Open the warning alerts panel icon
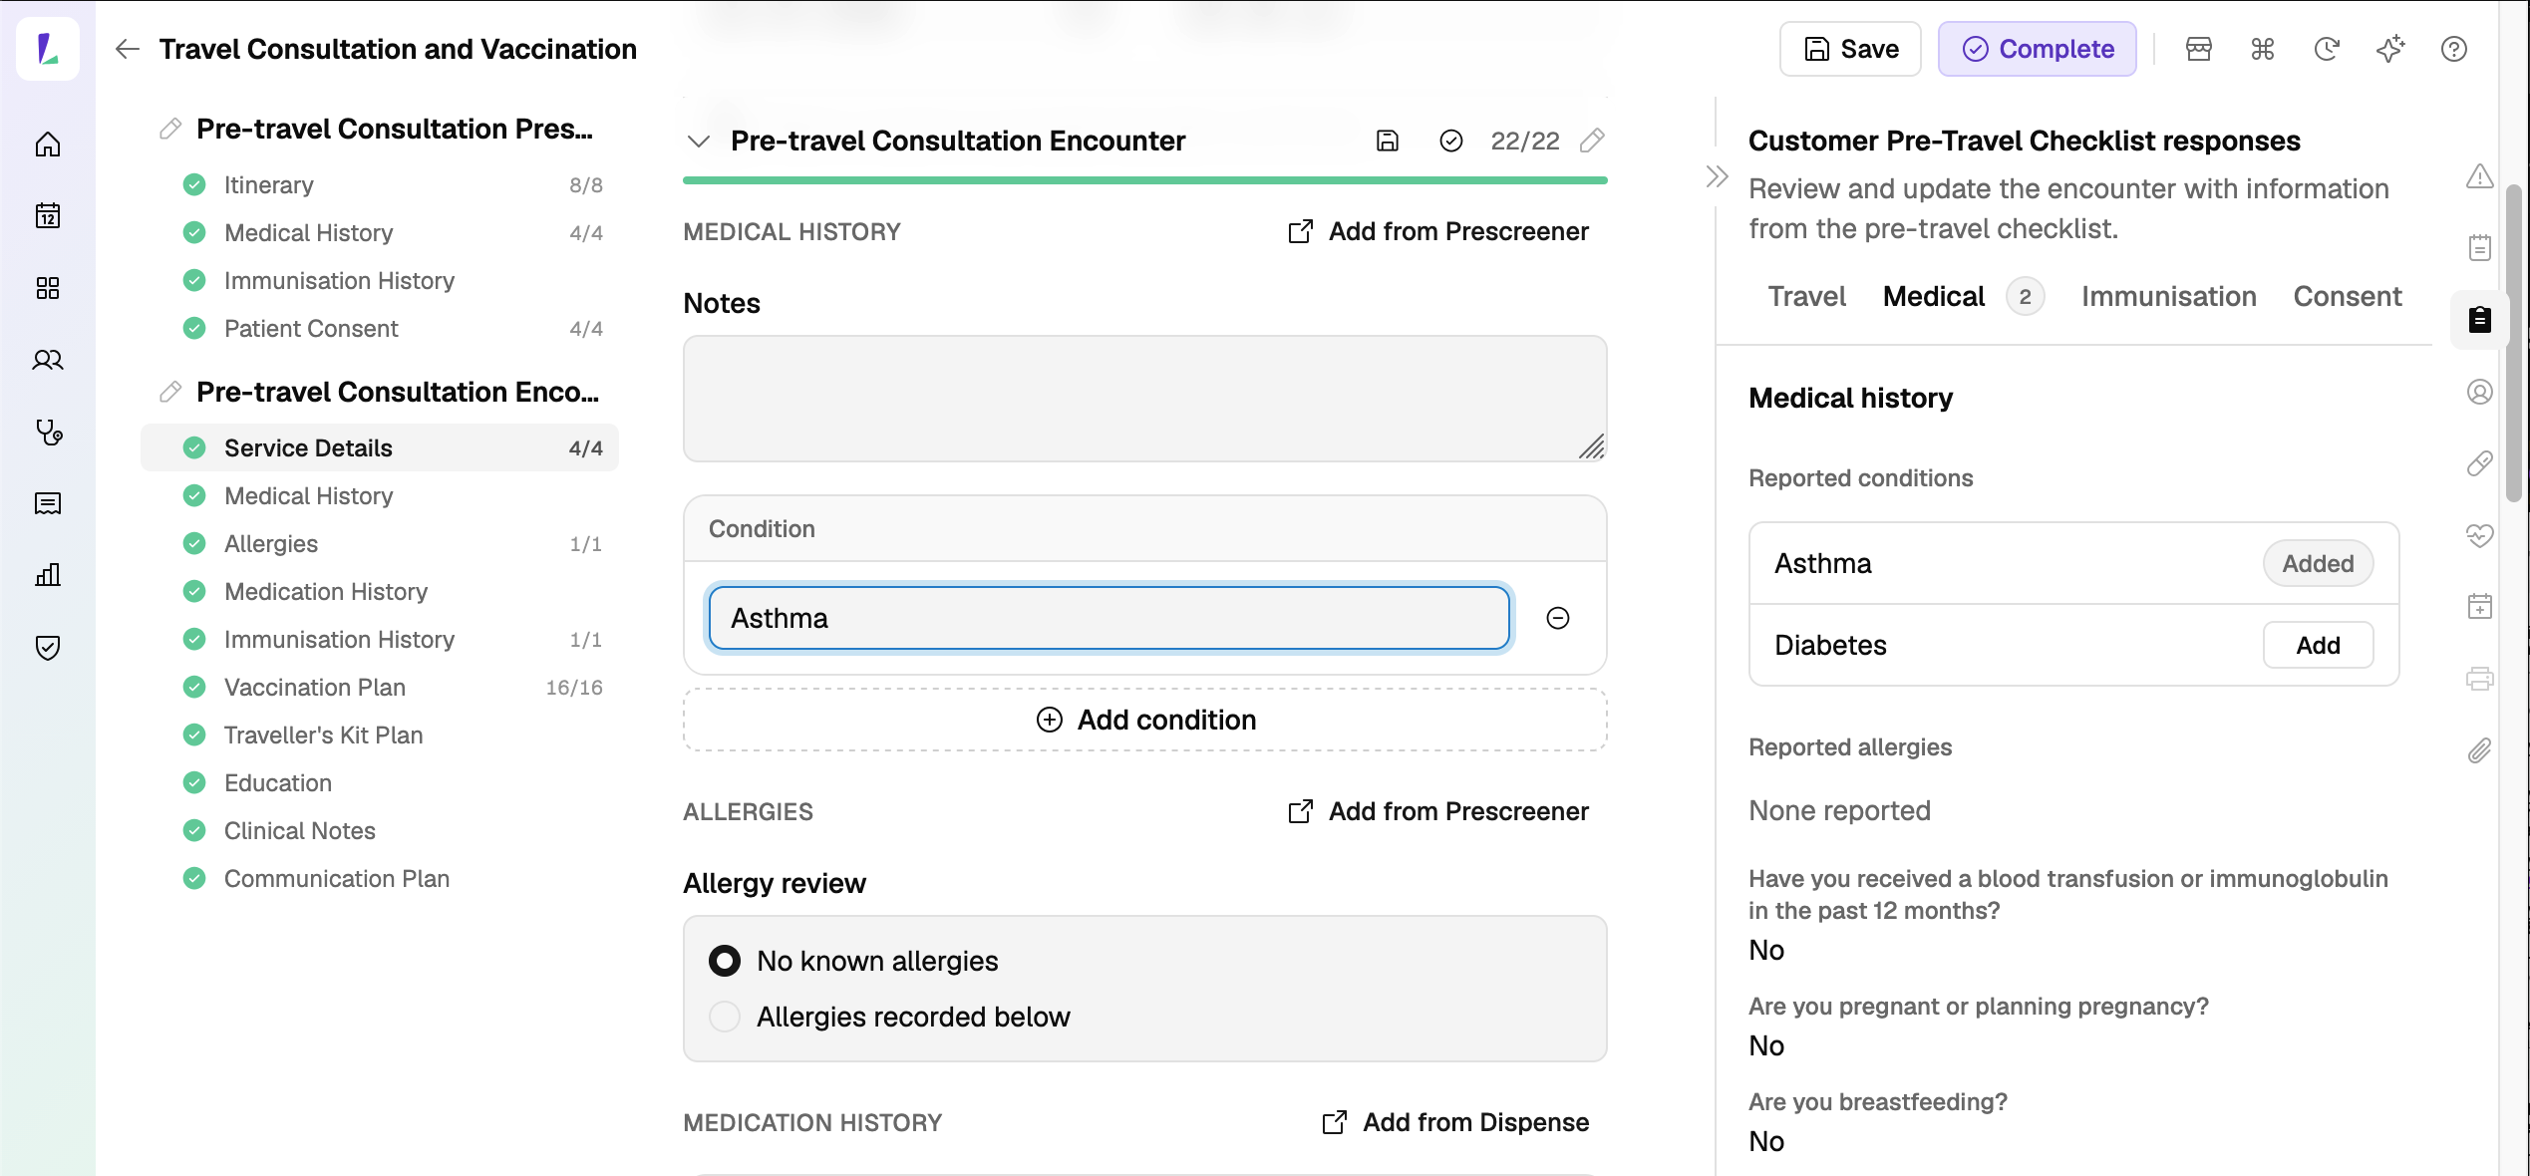 [2480, 176]
